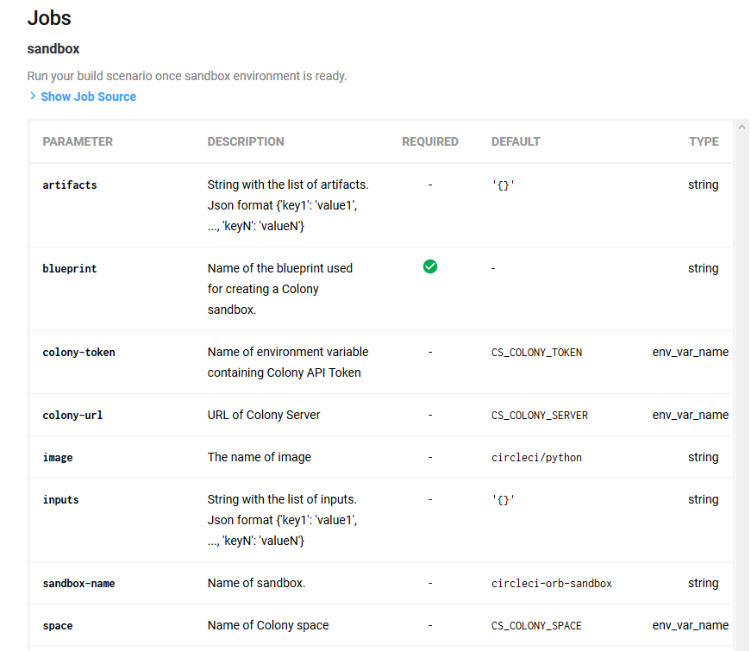
Task: Click the DESCRIPTION column header
Action: pyautogui.click(x=246, y=141)
